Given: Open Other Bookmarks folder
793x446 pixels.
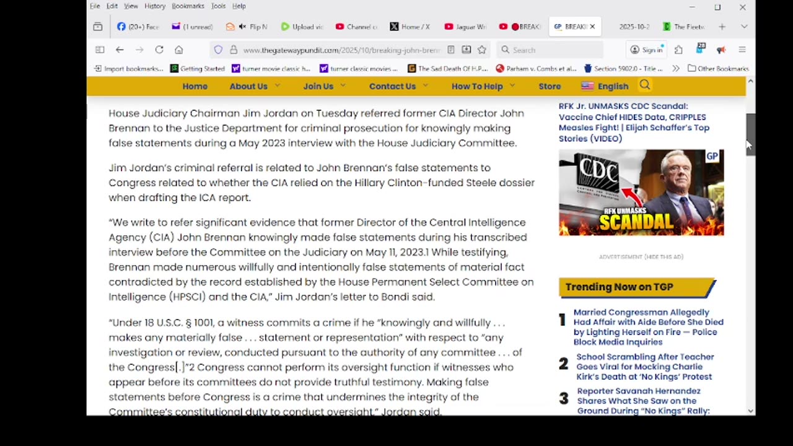Looking at the screenshot, I should point(718,68).
